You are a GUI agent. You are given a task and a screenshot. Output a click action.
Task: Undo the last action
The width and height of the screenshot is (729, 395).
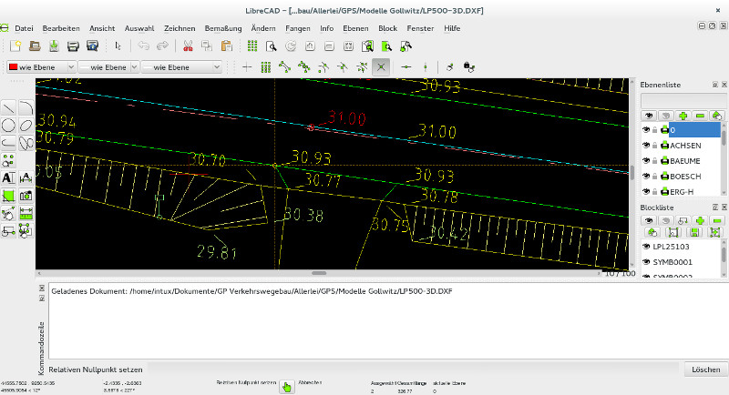pyautogui.click(x=143, y=46)
